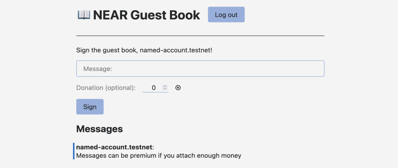This screenshot has width=398, height=168.
Task: Click the "Donation (optional):" label
Action: (106, 88)
